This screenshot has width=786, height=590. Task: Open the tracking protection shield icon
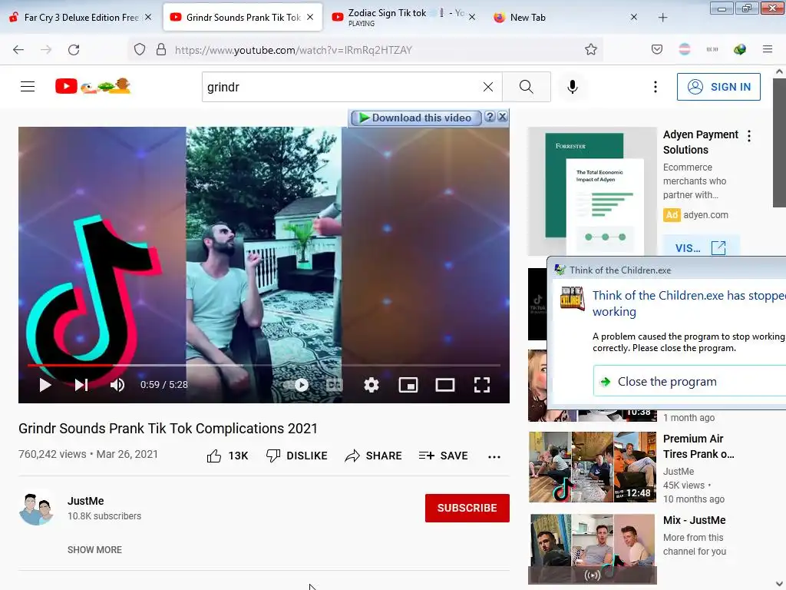coord(140,49)
